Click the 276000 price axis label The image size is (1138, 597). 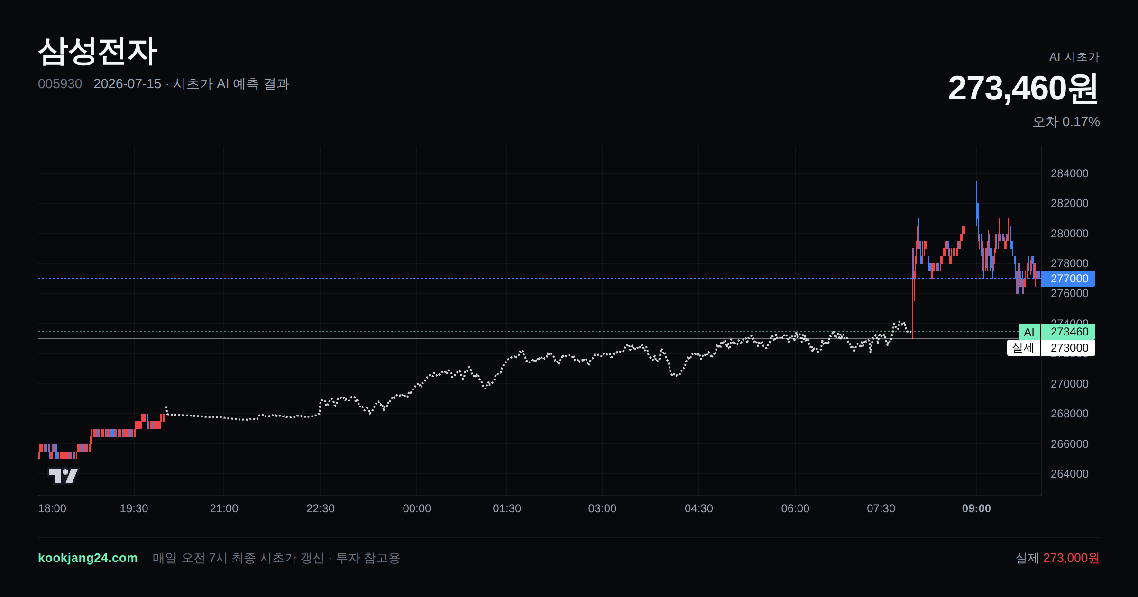click(1070, 293)
